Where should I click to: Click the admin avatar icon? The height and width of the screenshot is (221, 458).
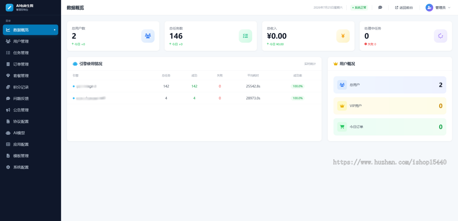[x=429, y=8]
